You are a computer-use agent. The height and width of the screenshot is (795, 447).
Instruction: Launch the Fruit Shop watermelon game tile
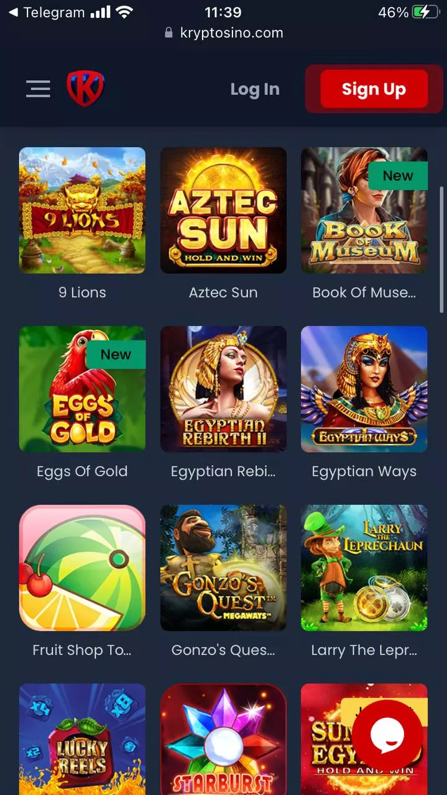82,568
